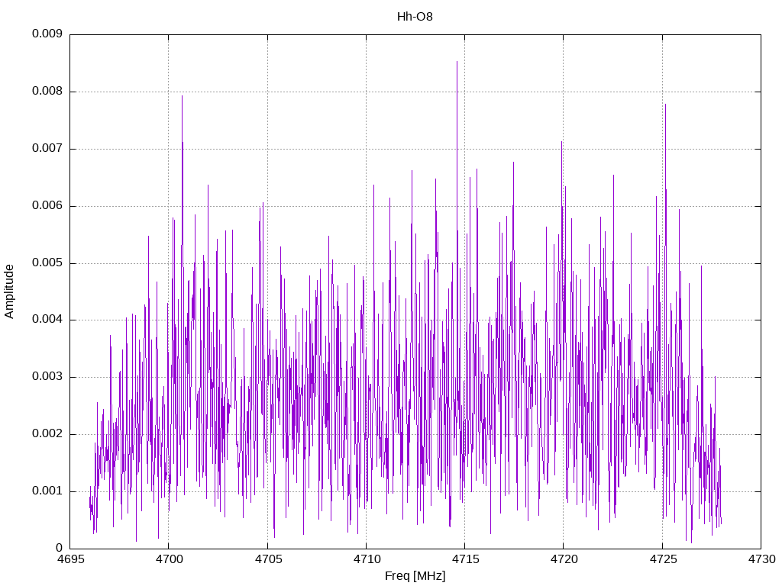Screen dimensions: 782x586
Task: Click the spectrum peak near 4725.2 MHz
Action: coord(665,105)
